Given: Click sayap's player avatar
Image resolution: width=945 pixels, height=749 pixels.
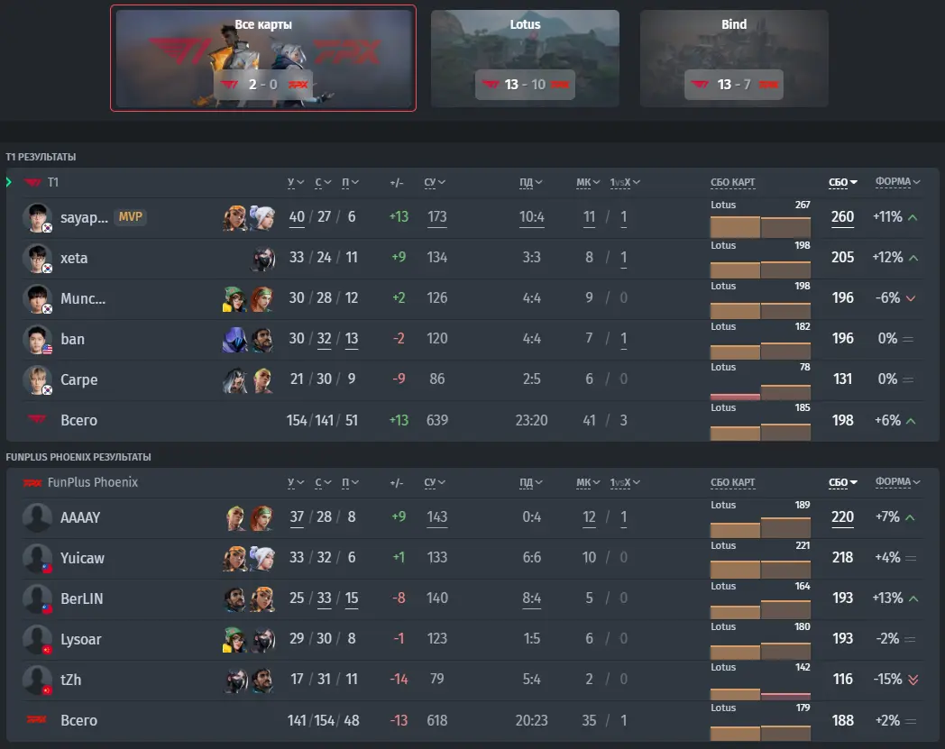Looking at the screenshot, I should click(x=37, y=217).
